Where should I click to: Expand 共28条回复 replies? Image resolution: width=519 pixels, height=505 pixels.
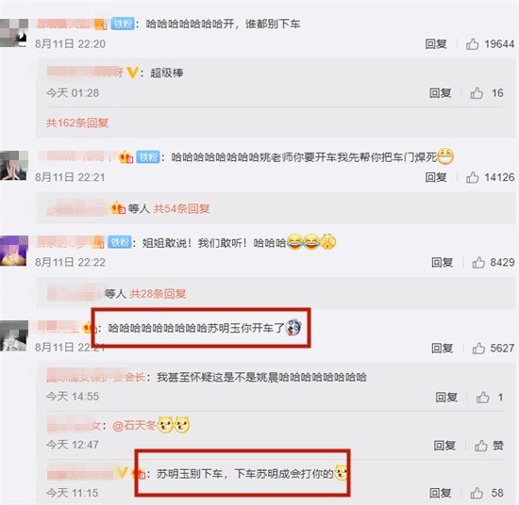pyautogui.click(x=158, y=293)
